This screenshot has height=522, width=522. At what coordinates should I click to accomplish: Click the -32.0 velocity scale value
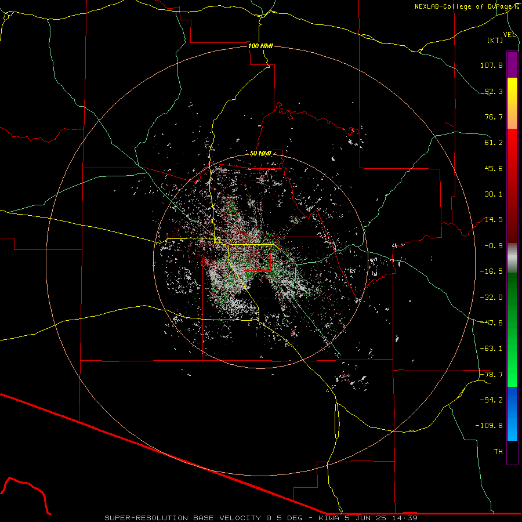491,298
